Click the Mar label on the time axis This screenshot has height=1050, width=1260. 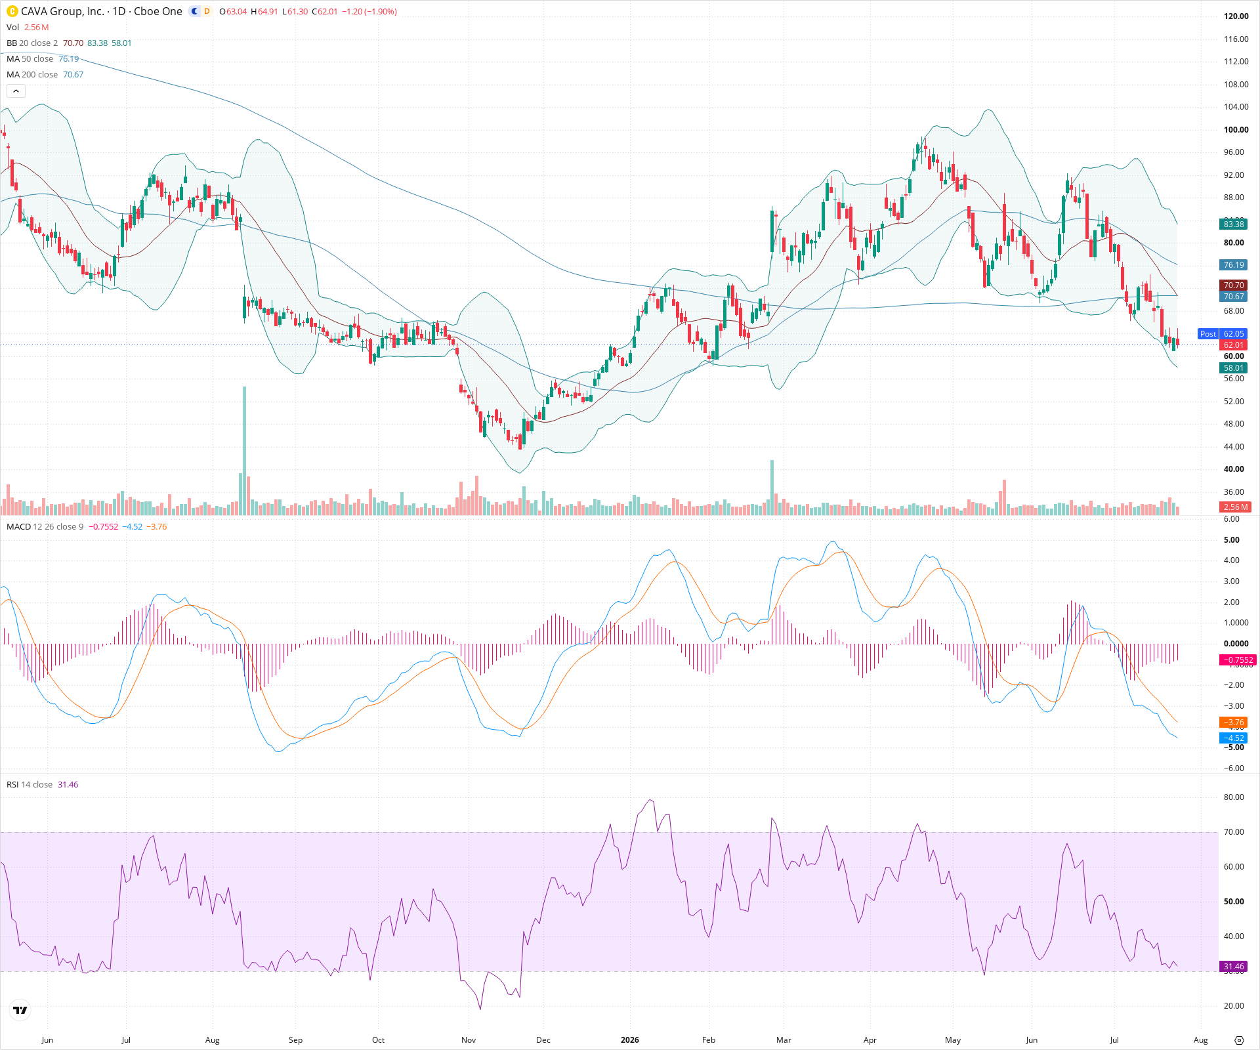click(784, 1039)
